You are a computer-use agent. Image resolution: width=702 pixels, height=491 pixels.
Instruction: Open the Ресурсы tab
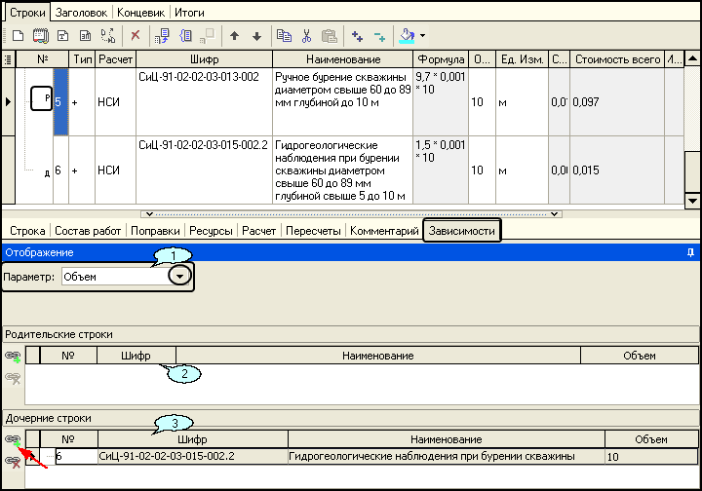point(212,231)
